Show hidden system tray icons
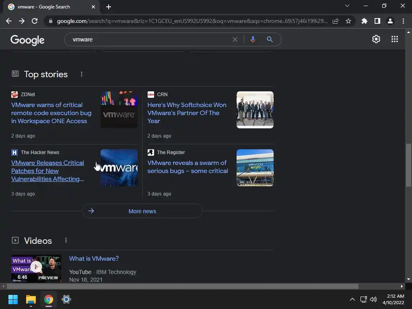Image resolution: width=412 pixels, height=309 pixels. tap(352, 299)
